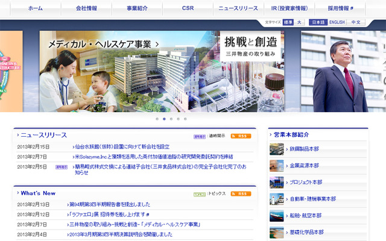Open プロジェクト本部 link
Viewport: 386px width, 241px height.
[306, 182]
